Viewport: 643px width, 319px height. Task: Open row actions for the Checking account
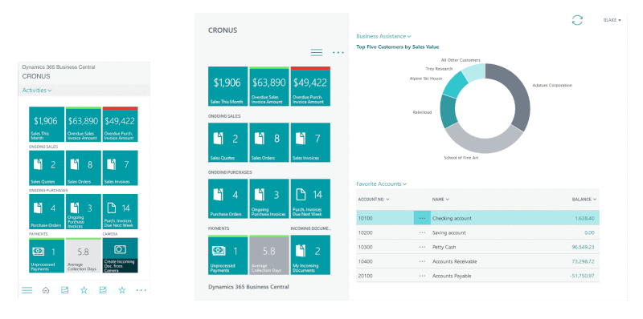[x=423, y=218]
